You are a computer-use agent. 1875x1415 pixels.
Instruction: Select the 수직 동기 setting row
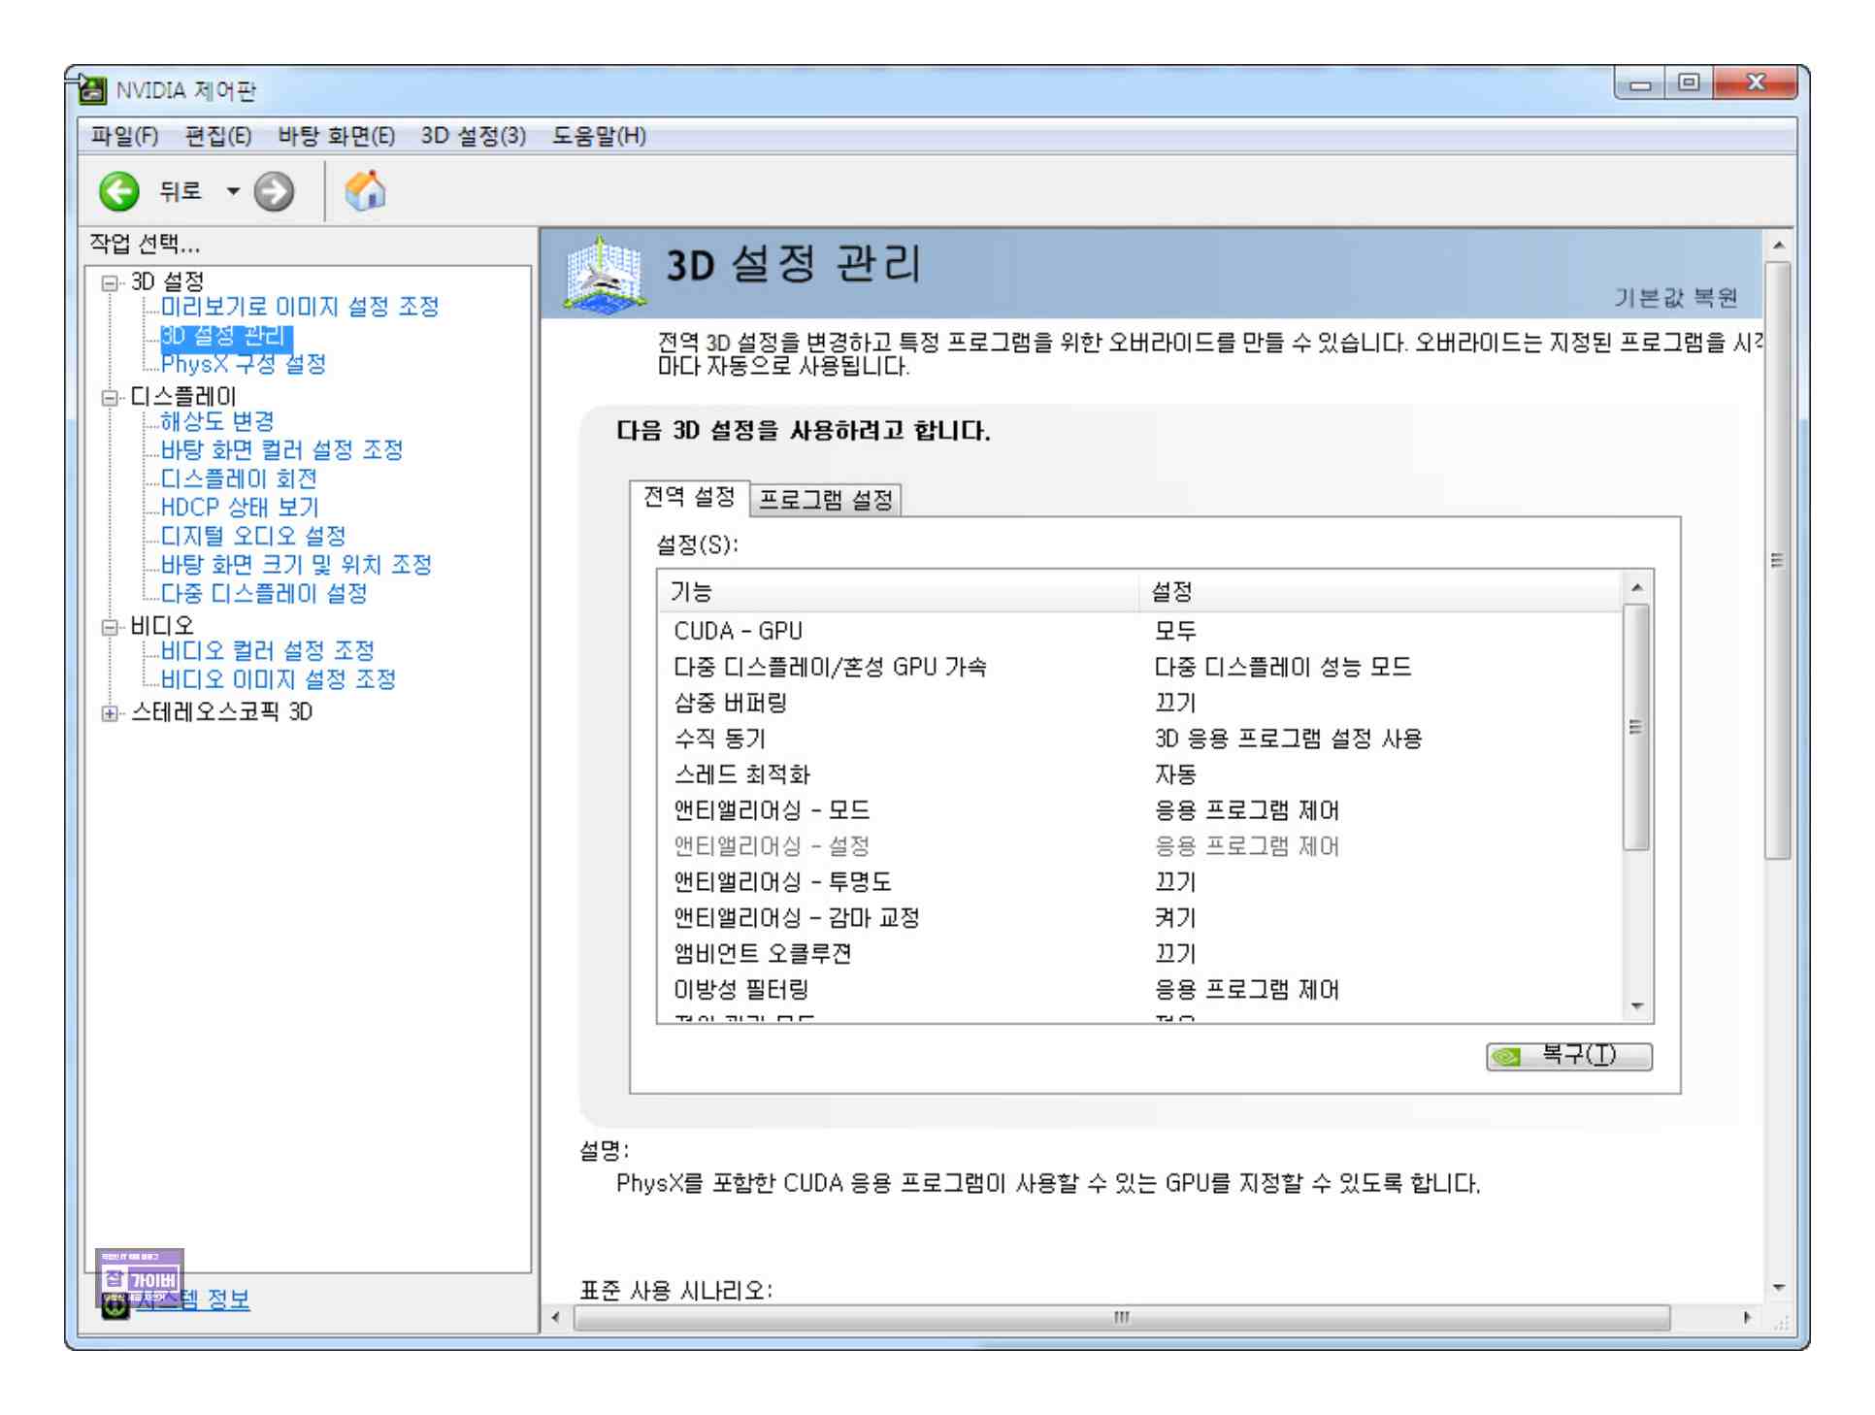(x=720, y=739)
